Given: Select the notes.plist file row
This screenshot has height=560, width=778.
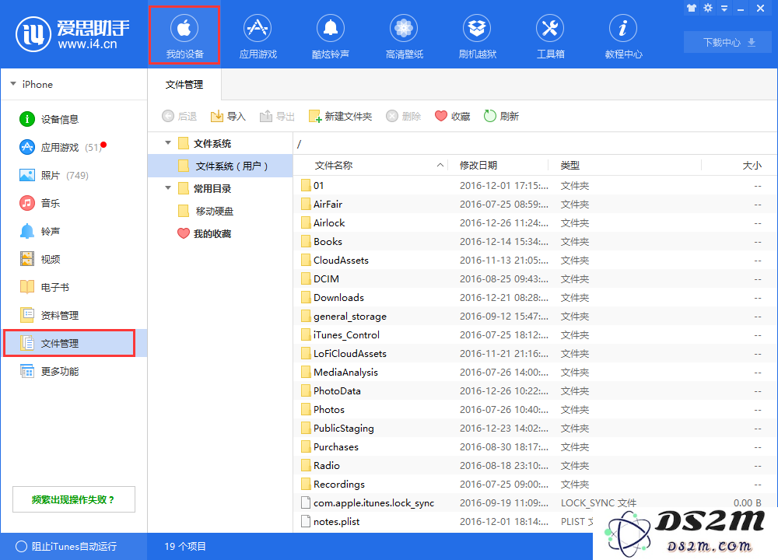Looking at the screenshot, I should [x=444, y=522].
